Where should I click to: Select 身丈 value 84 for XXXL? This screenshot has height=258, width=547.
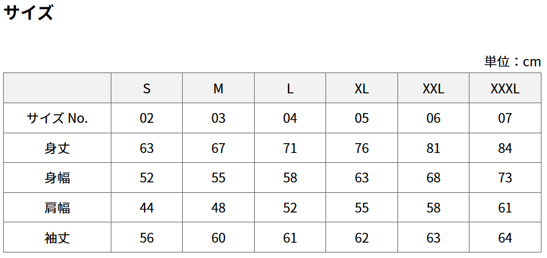click(x=505, y=148)
